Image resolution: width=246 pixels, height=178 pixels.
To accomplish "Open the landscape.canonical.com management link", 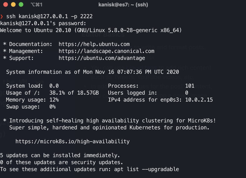I will point(107,51).
